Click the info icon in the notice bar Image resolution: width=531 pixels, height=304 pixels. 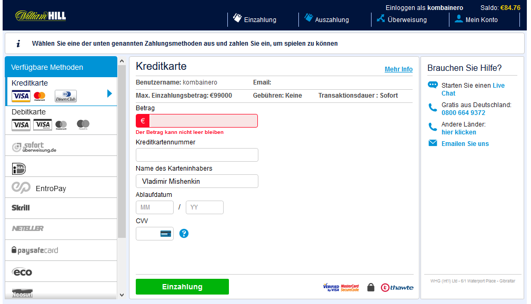pyautogui.click(x=18, y=43)
